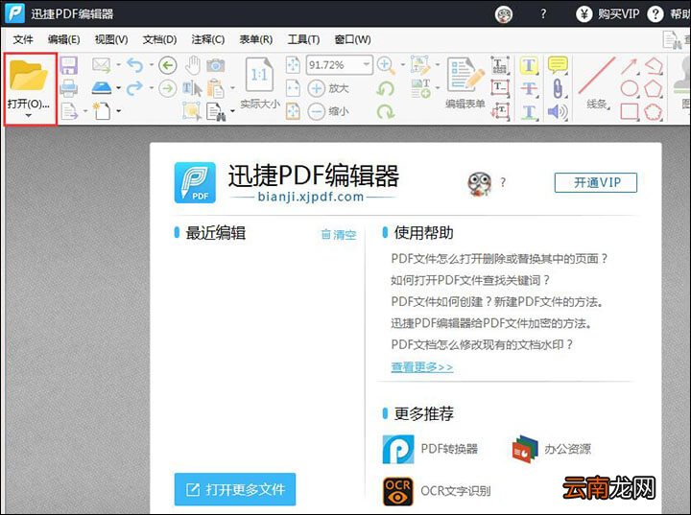Screen dimensions: 691x515
Task: Open the 视图(V) menu
Action: point(111,39)
